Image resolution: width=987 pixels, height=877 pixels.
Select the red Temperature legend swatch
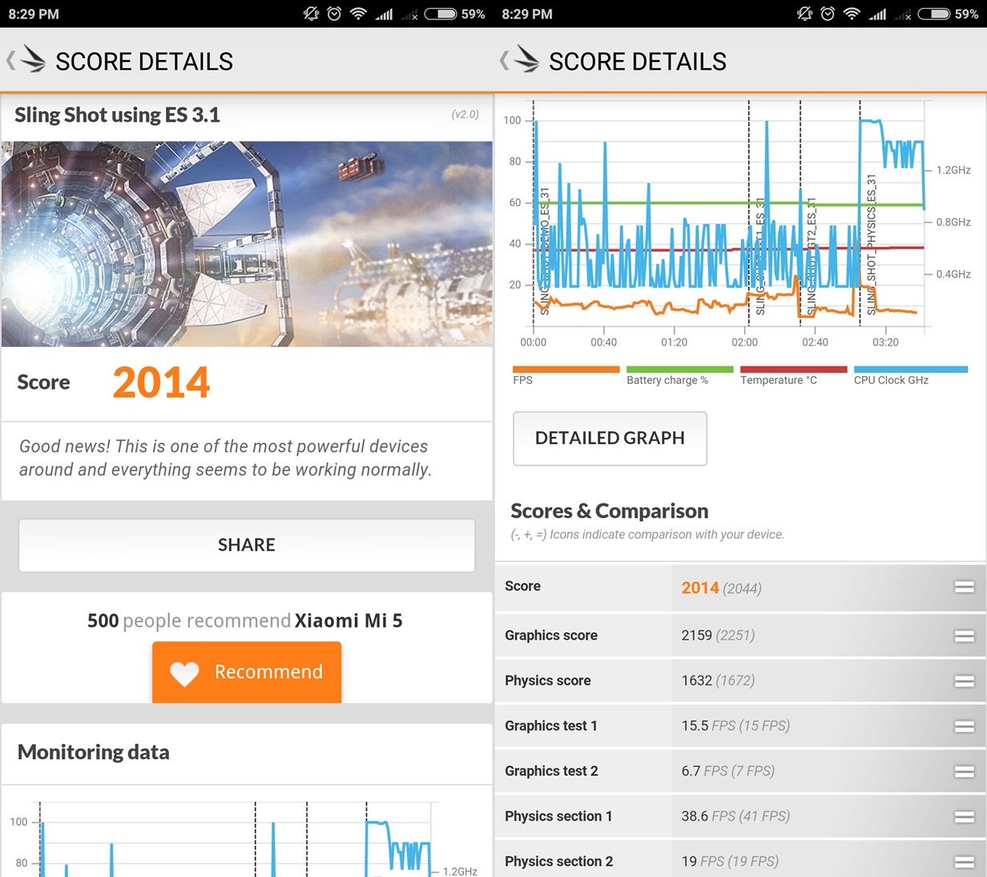point(793,370)
